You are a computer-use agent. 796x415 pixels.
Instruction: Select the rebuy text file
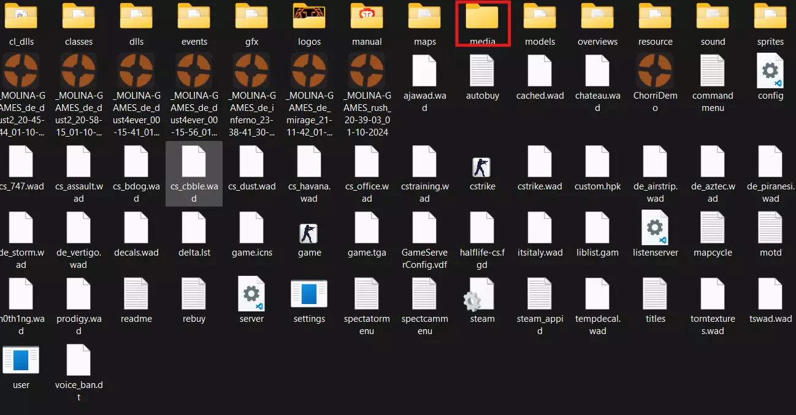click(194, 300)
